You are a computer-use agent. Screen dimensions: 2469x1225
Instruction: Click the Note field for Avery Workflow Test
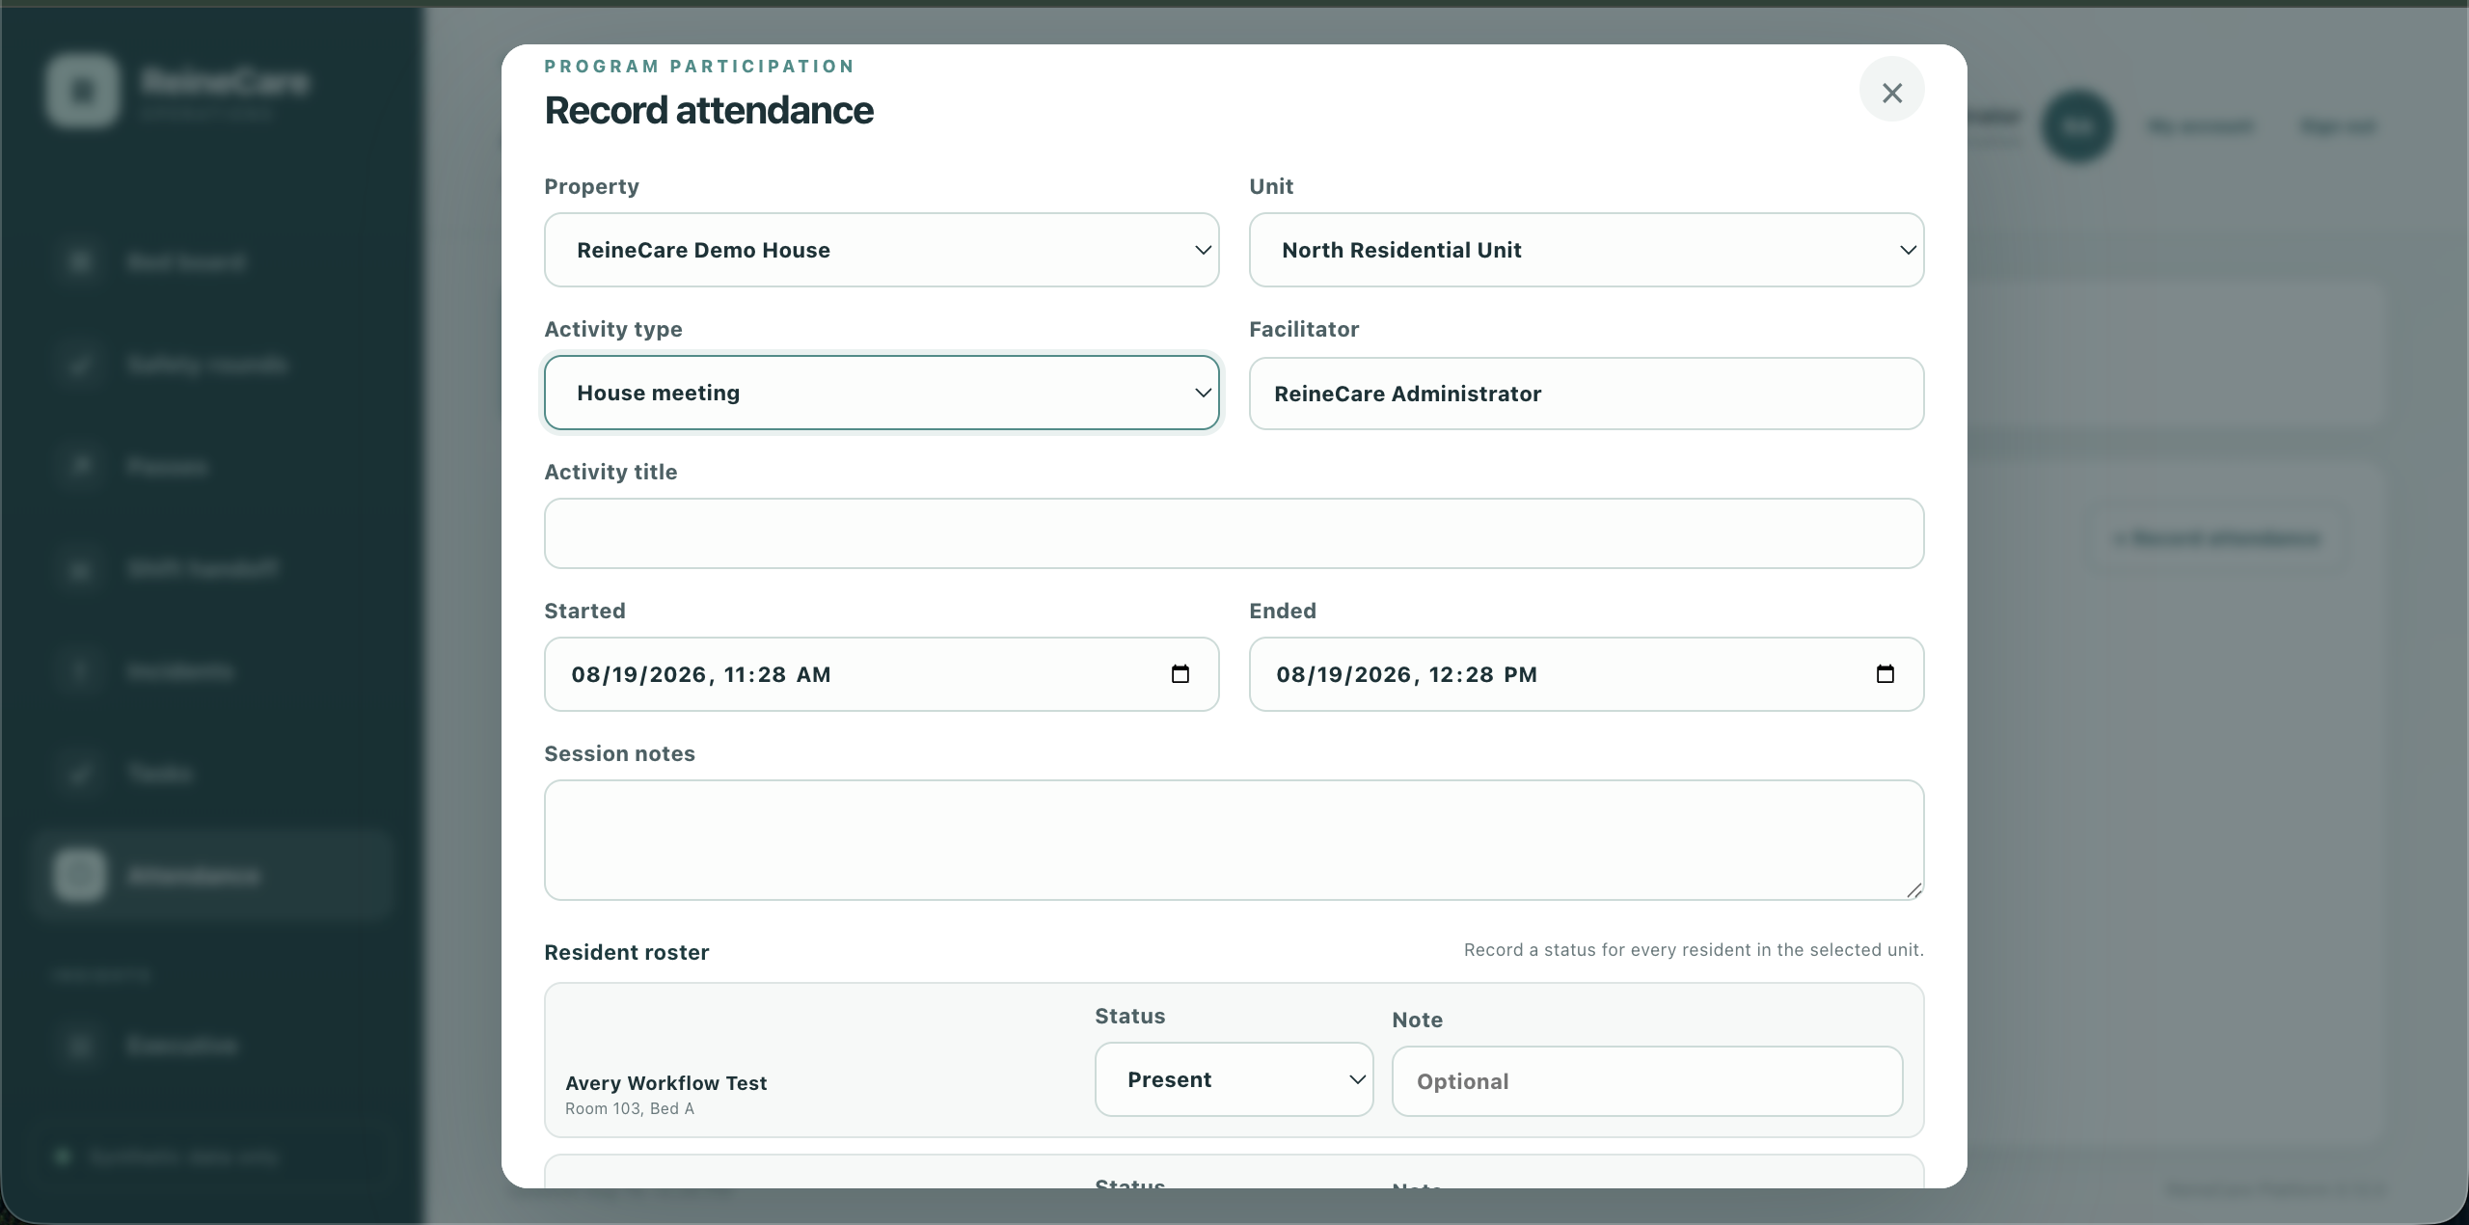tap(1647, 1081)
